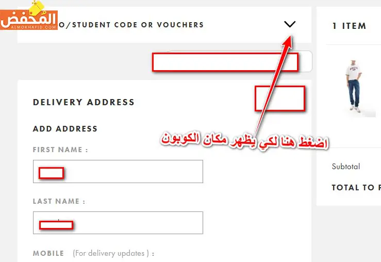
Task: Expand the promo code chevron arrow
Action: (290, 24)
